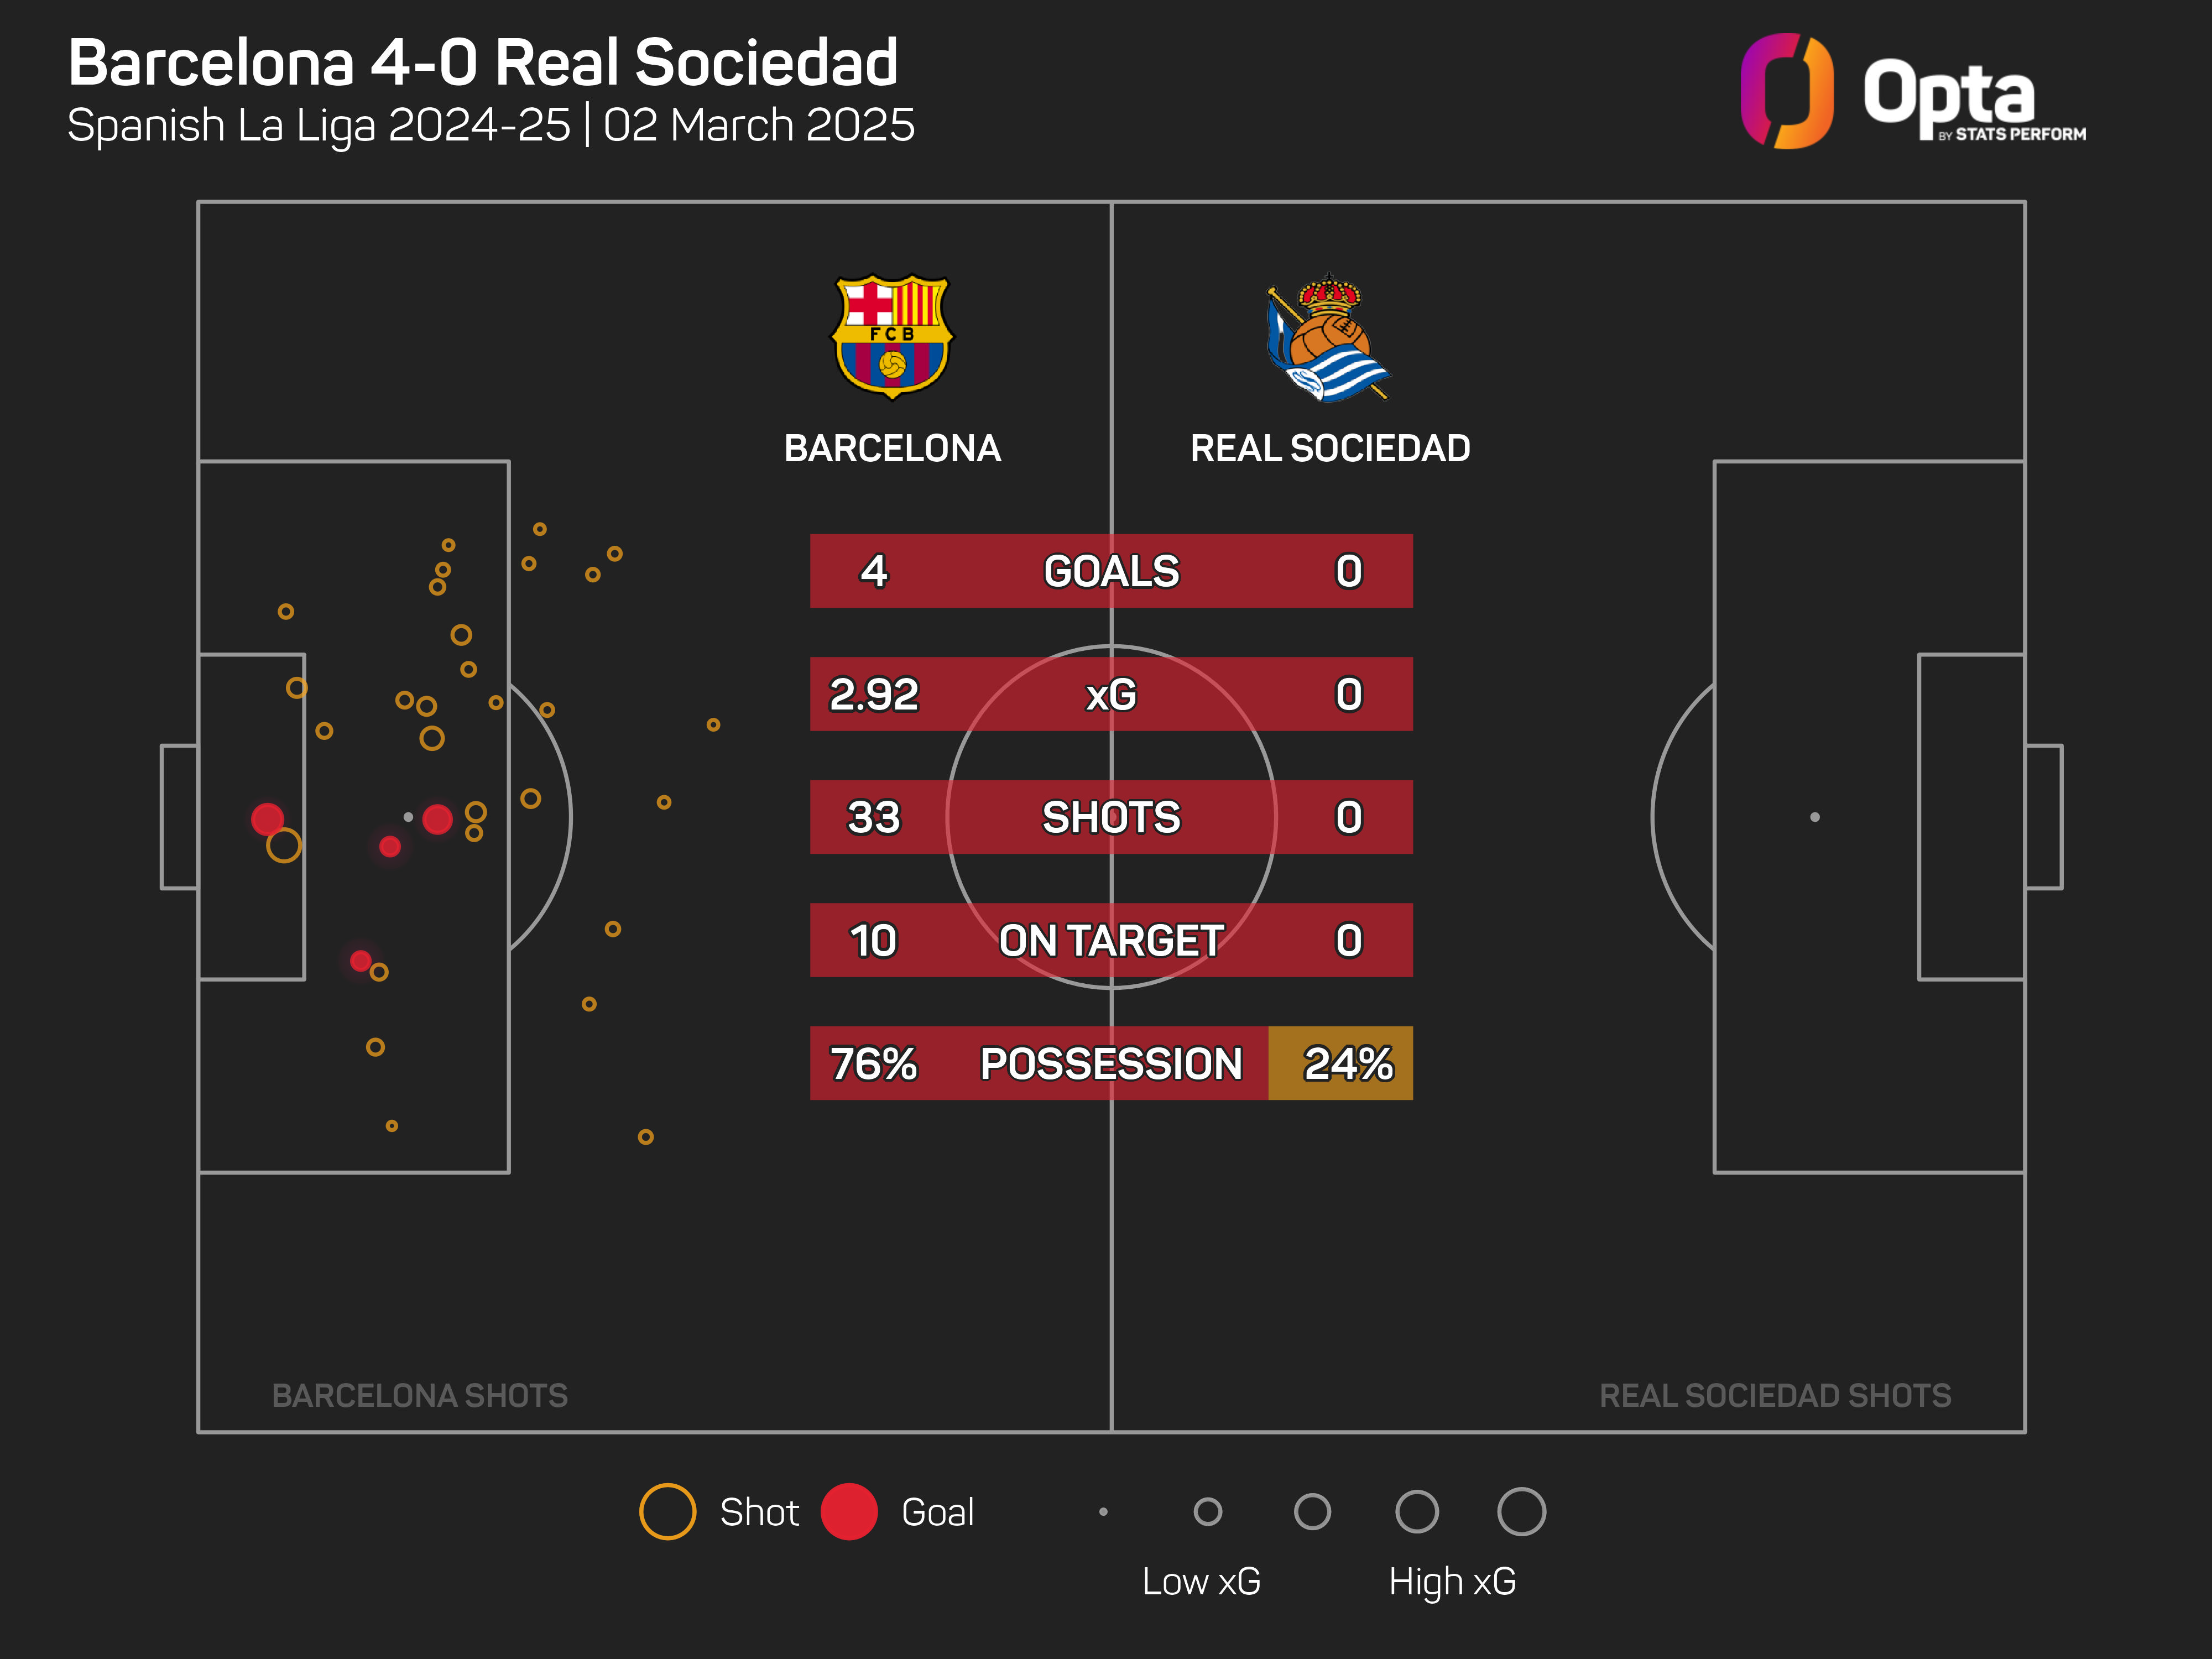Image resolution: width=2212 pixels, height=1659 pixels.
Task: Click the 76% possession value
Action: (x=873, y=1063)
